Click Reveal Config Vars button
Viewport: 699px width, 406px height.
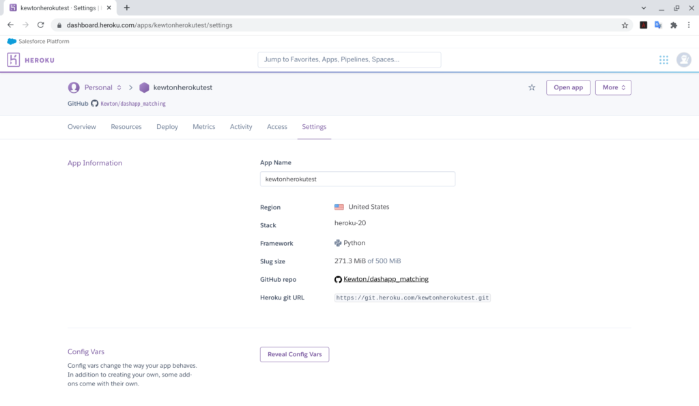(x=294, y=354)
